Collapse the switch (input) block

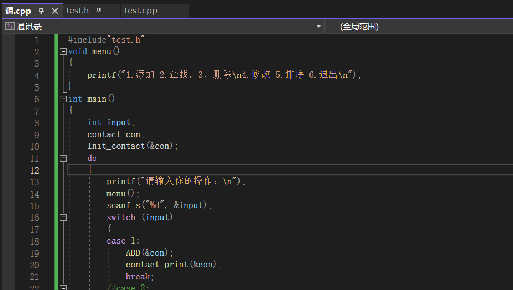click(x=63, y=217)
